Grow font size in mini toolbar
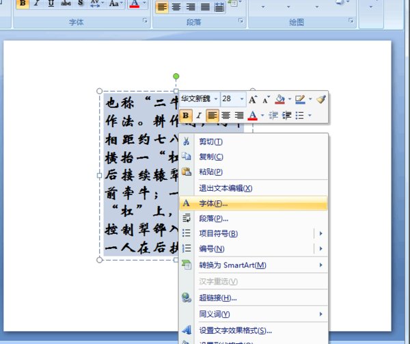Image resolution: width=410 pixels, height=344 pixels. point(253,99)
